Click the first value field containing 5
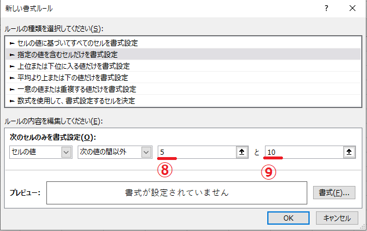Viewport: 367px width, 231px height. pyautogui.click(x=197, y=152)
